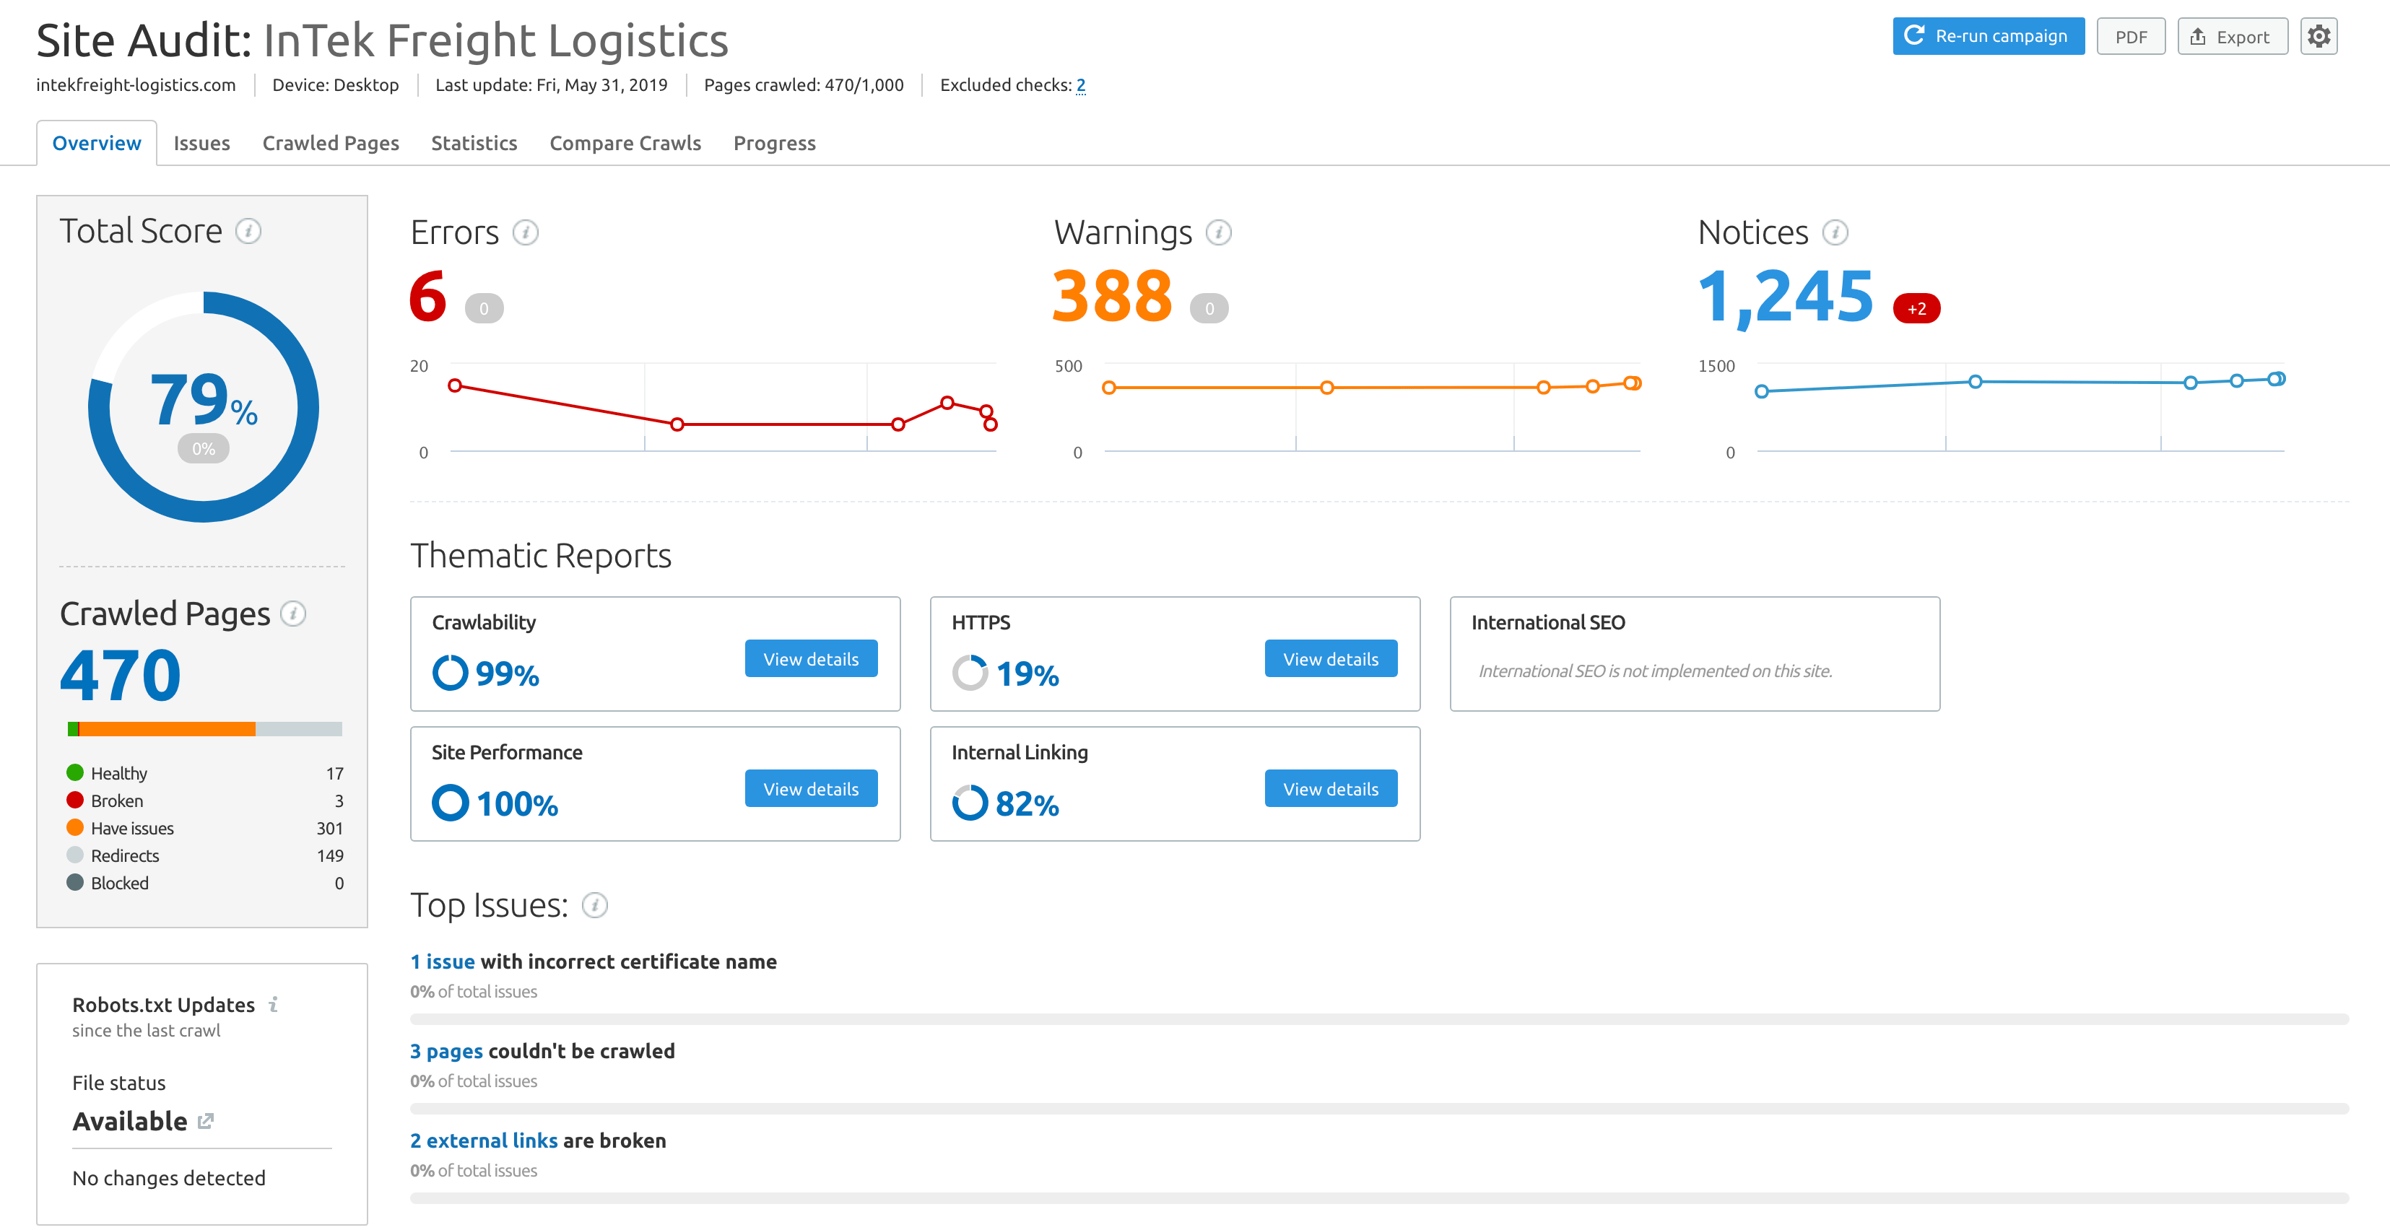View details for the Crawlability report

pyautogui.click(x=811, y=658)
